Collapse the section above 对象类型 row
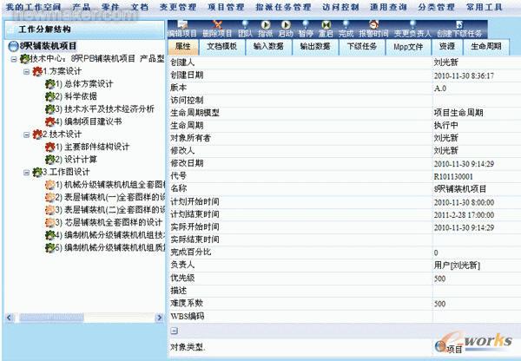 tap(174, 331)
